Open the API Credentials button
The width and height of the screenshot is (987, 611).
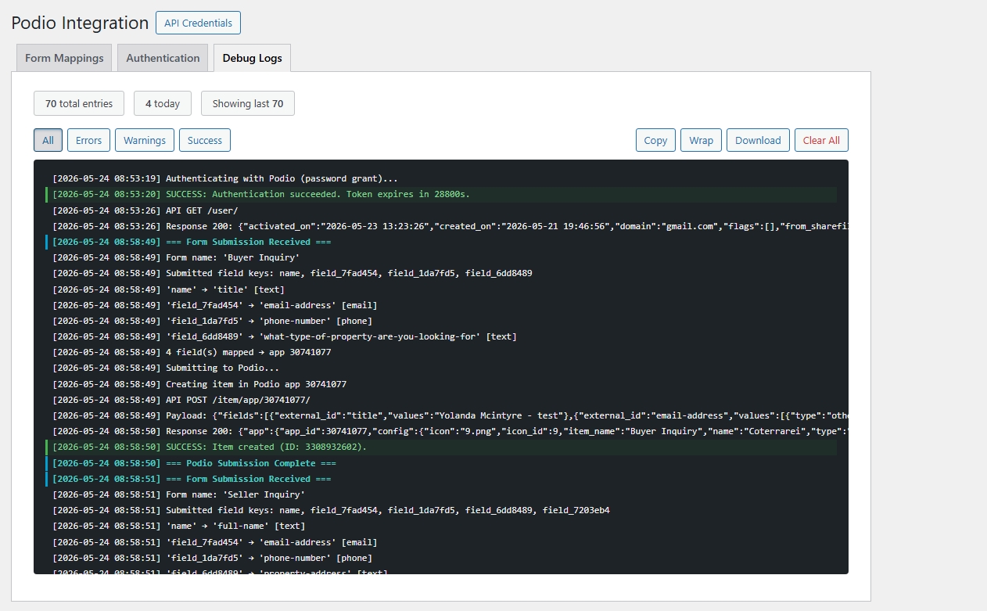point(198,23)
